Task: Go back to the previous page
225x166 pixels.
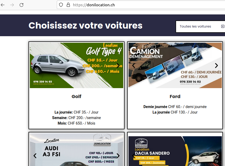Action: 3,5
